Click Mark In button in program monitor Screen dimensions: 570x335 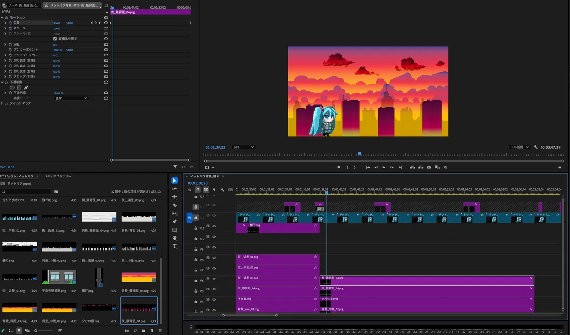347,167
